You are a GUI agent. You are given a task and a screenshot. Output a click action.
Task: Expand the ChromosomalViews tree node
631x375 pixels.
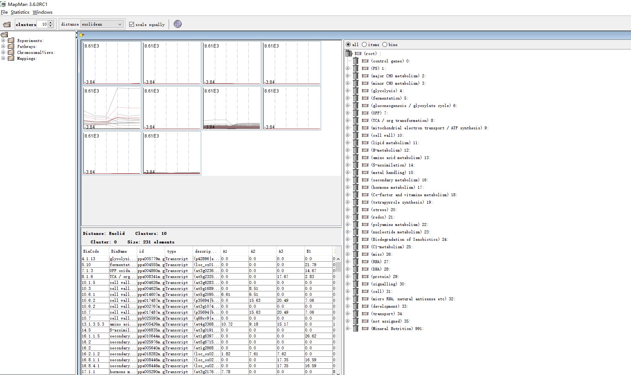pos(3,52)
